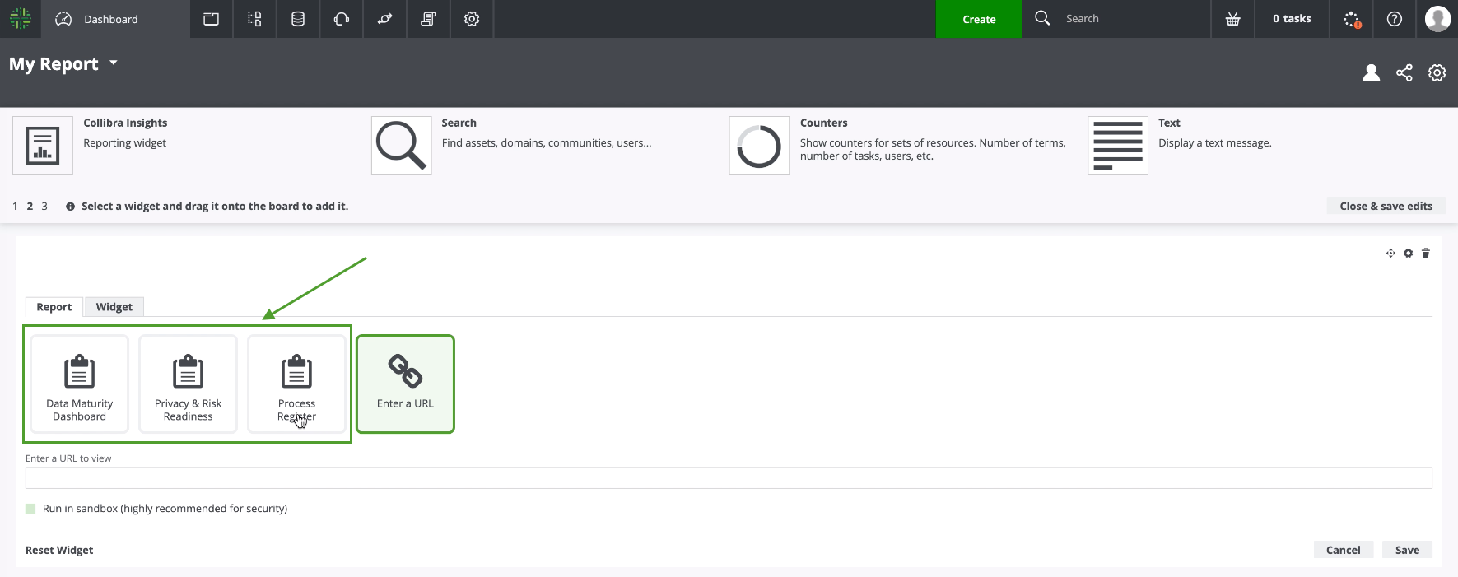This screenshot has width=1458, height=577.
Task: Click the Enter a URL to view field
Action: click(x=728, y=478)
